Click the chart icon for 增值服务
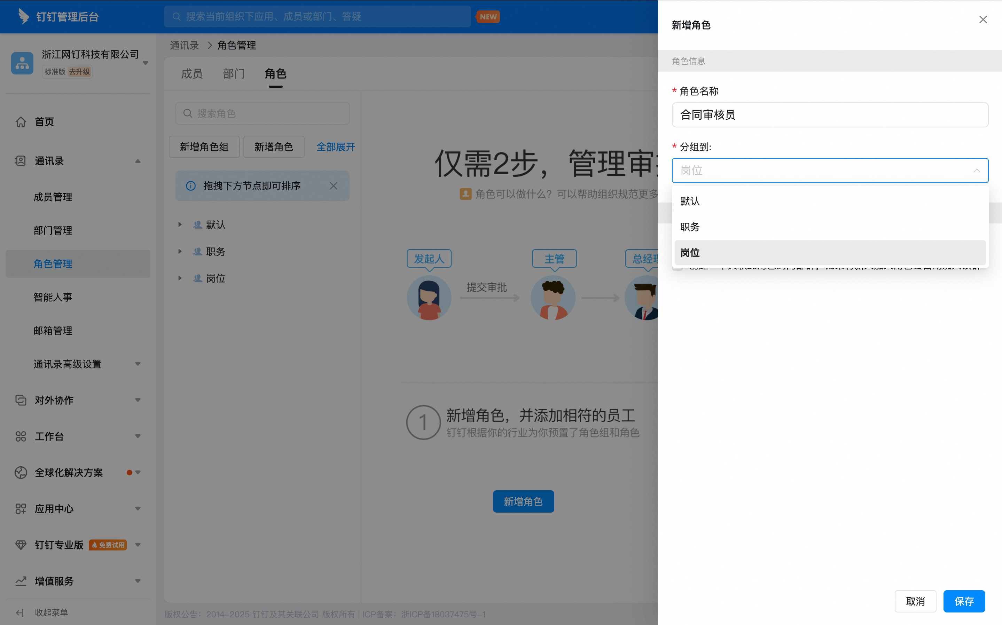The height and width of the screenshot is (625, 1002). 21,581
